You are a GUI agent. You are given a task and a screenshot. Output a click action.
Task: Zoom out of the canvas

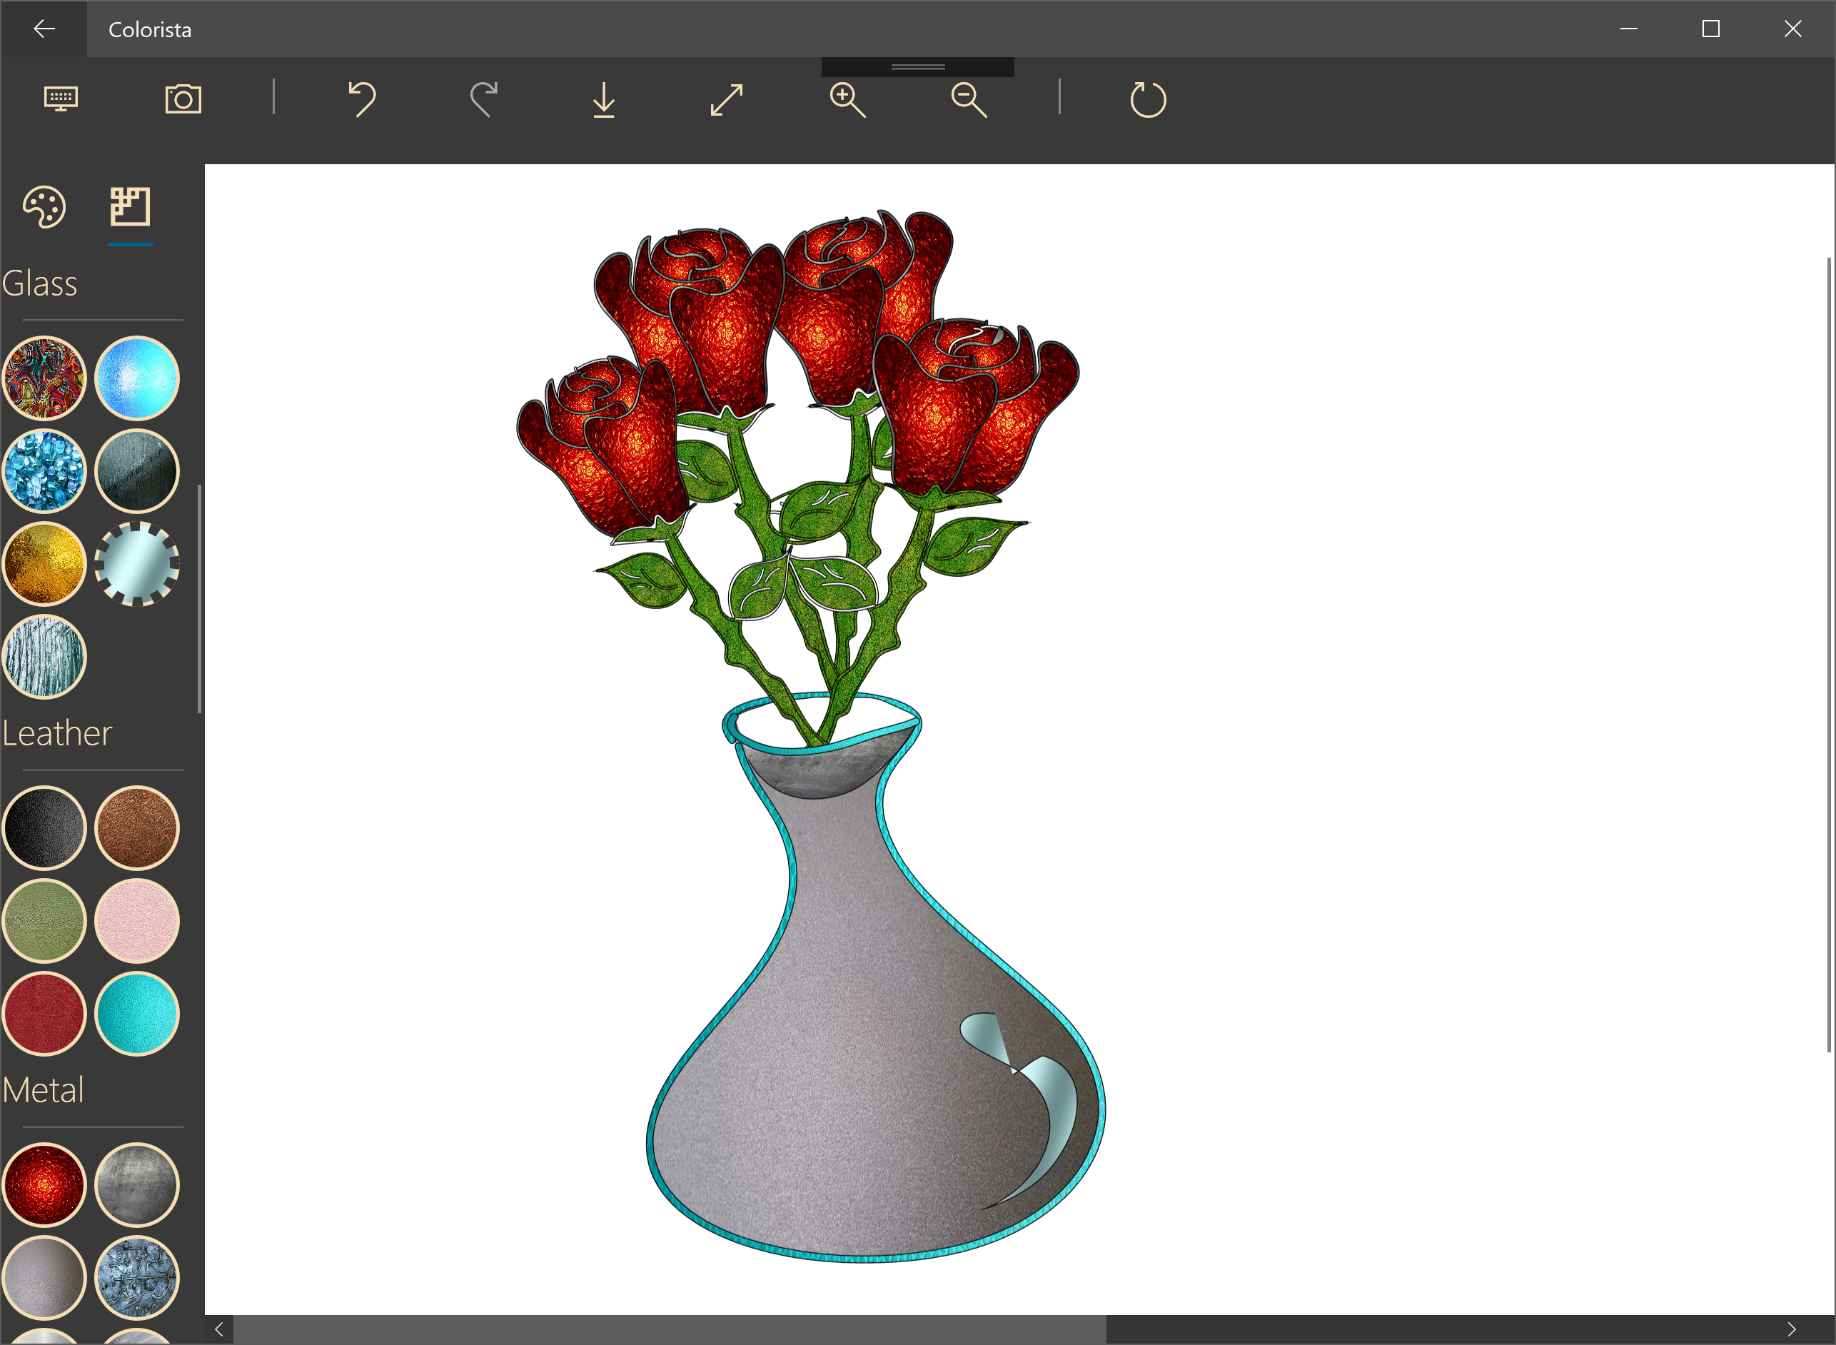click(969, 99)
